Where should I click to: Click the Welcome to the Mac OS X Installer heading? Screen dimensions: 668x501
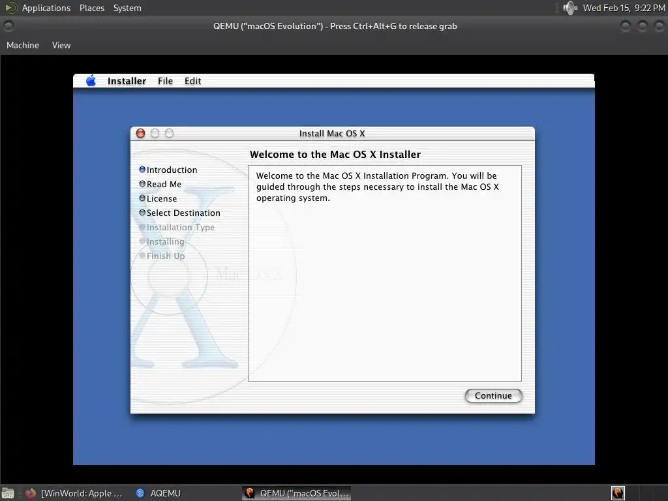[x=335, y=154]
